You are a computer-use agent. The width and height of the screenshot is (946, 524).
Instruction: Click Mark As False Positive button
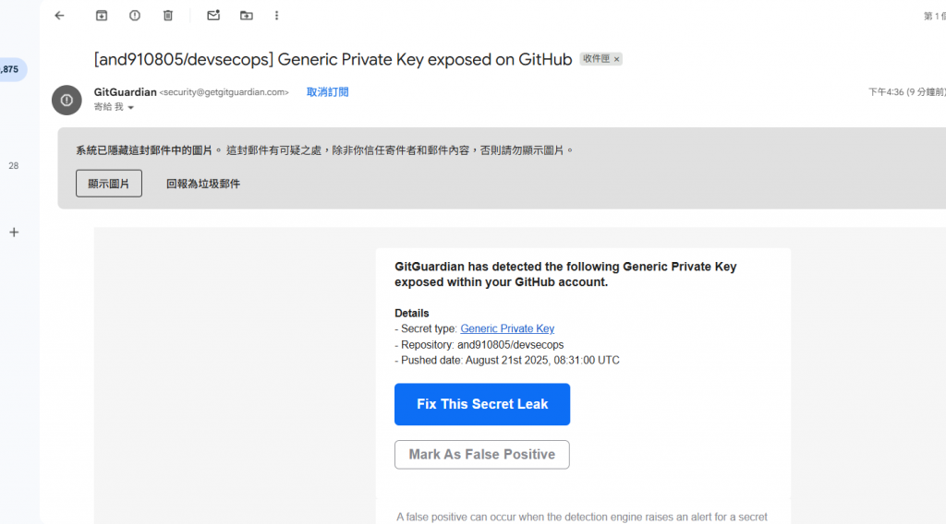(x=482, y=454)
